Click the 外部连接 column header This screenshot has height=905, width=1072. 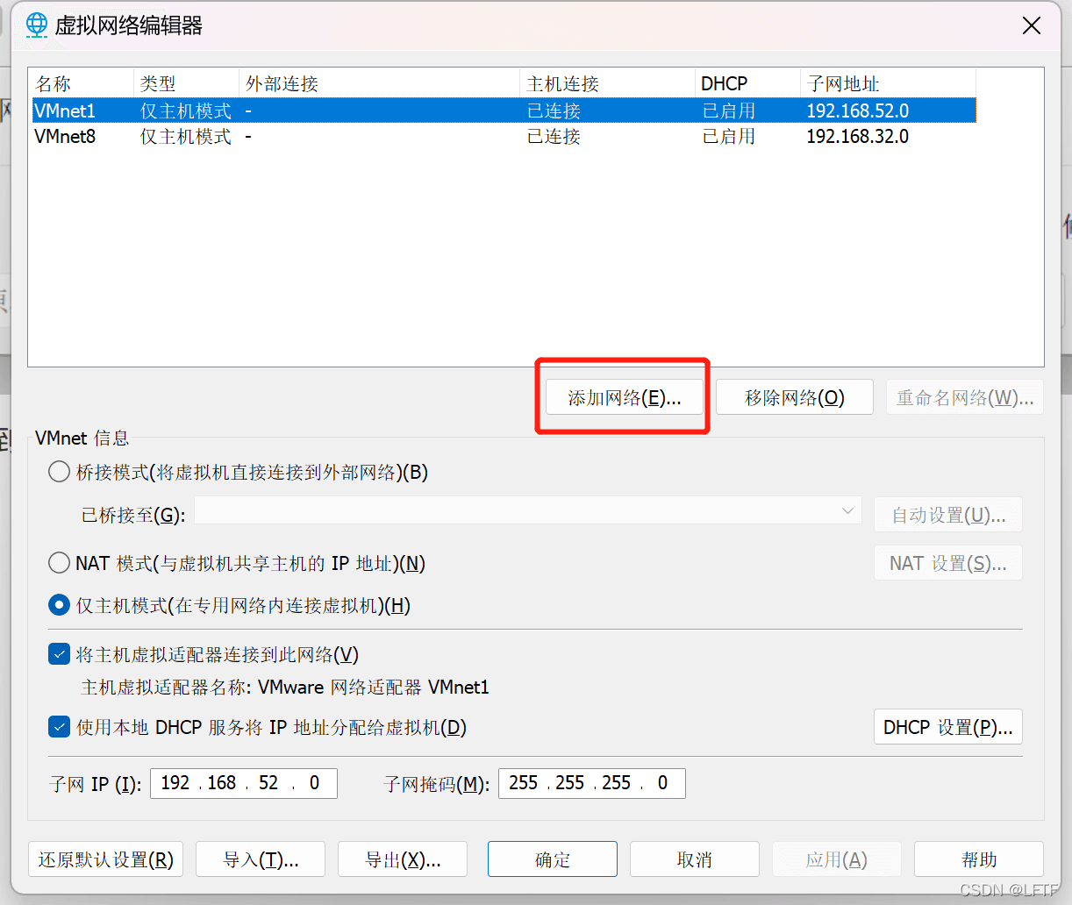click(379, 83)
